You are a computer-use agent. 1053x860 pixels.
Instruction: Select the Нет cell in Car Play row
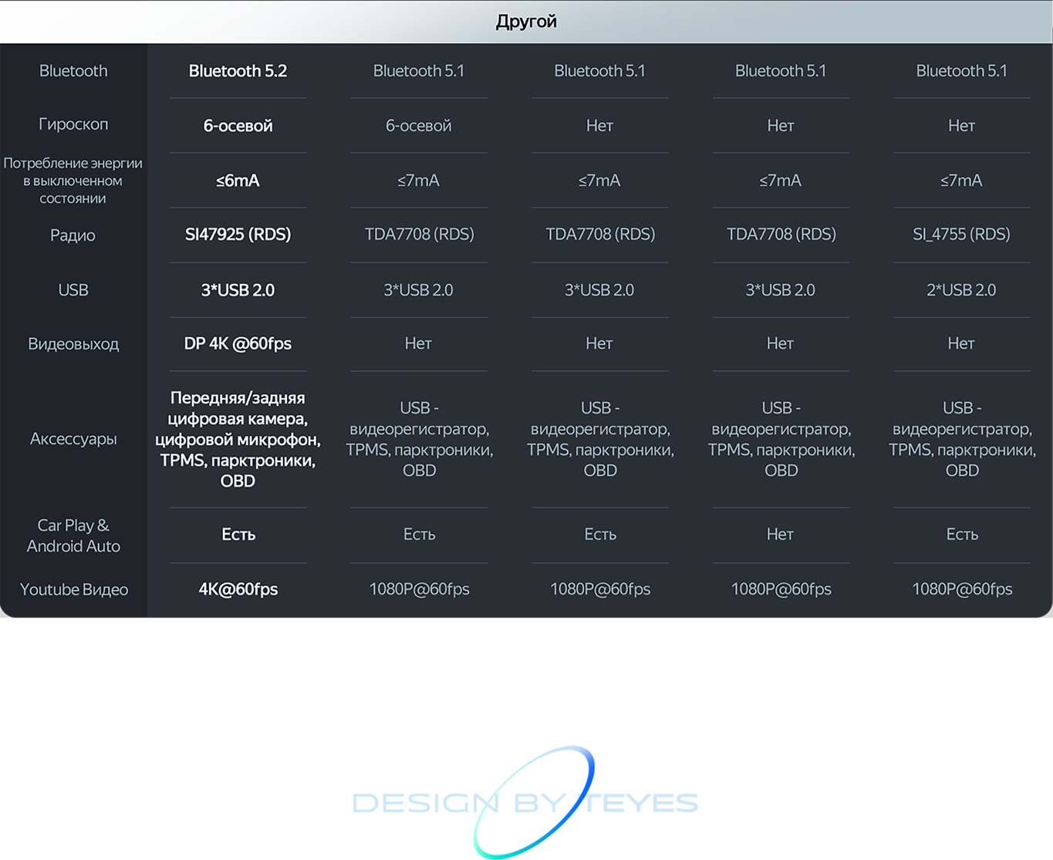(x=780, y=534)
